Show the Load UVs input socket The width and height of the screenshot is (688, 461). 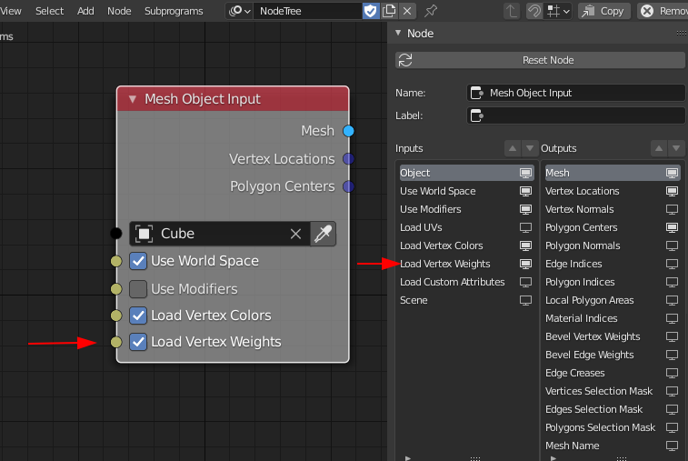[525, 227]
